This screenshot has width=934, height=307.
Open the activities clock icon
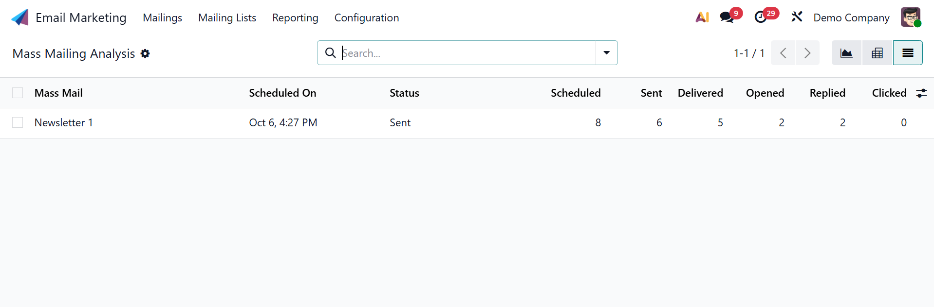pos(761,17)
